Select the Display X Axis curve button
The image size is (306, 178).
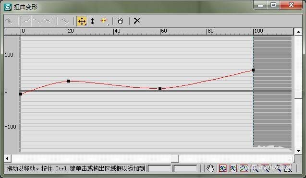pyautogui.click(x=26, y=21)
